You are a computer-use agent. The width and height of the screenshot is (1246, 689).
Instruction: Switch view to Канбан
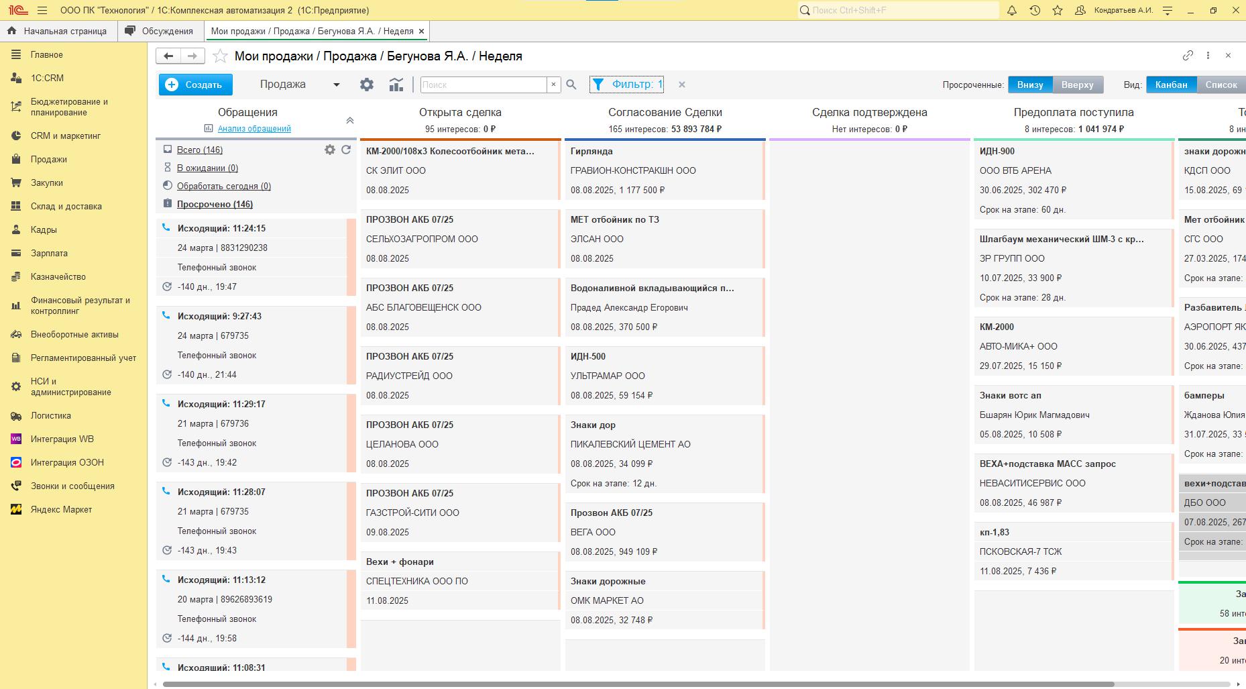tap(1171, 85)
